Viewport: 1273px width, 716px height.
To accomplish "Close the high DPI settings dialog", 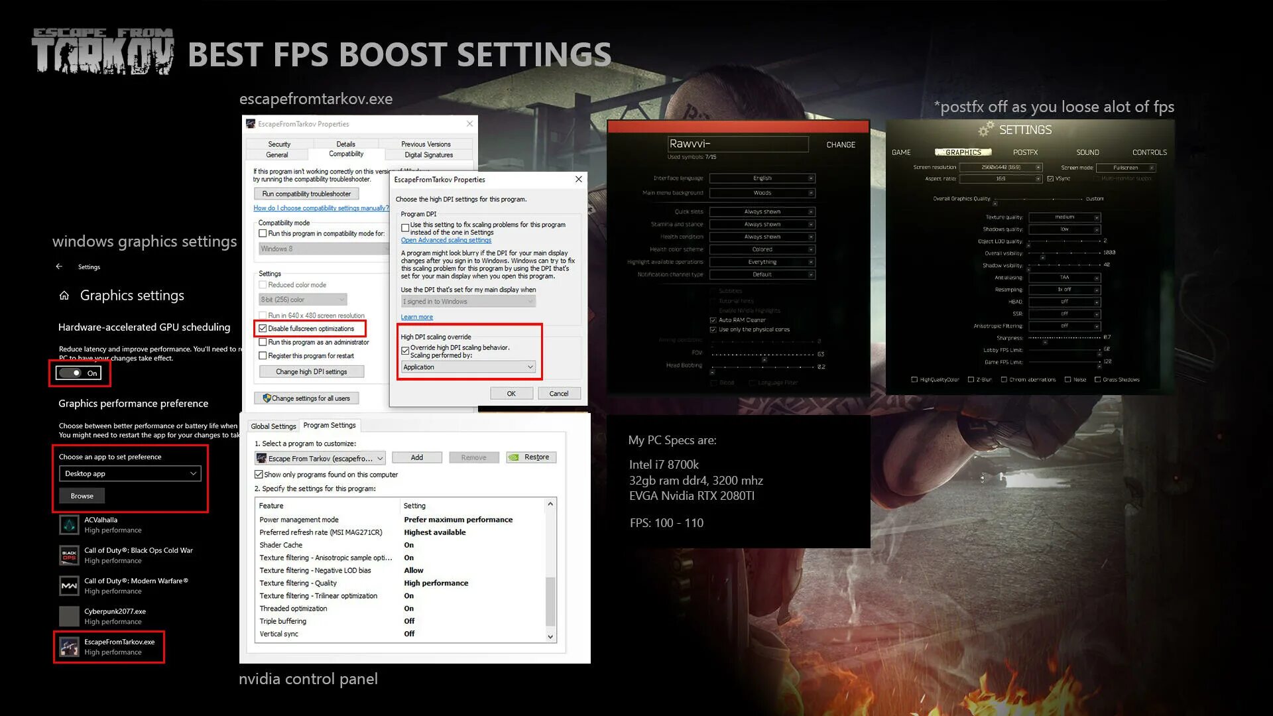I will click(x=578, y=179).
